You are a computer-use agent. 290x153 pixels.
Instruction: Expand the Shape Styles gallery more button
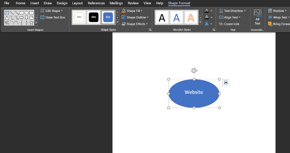point(117,22)
